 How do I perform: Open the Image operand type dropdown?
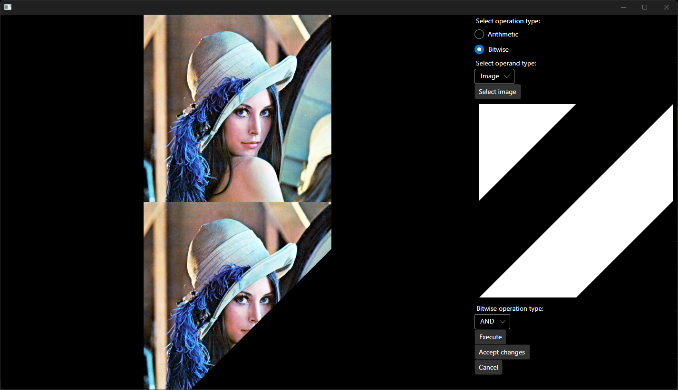click(494, 76)
